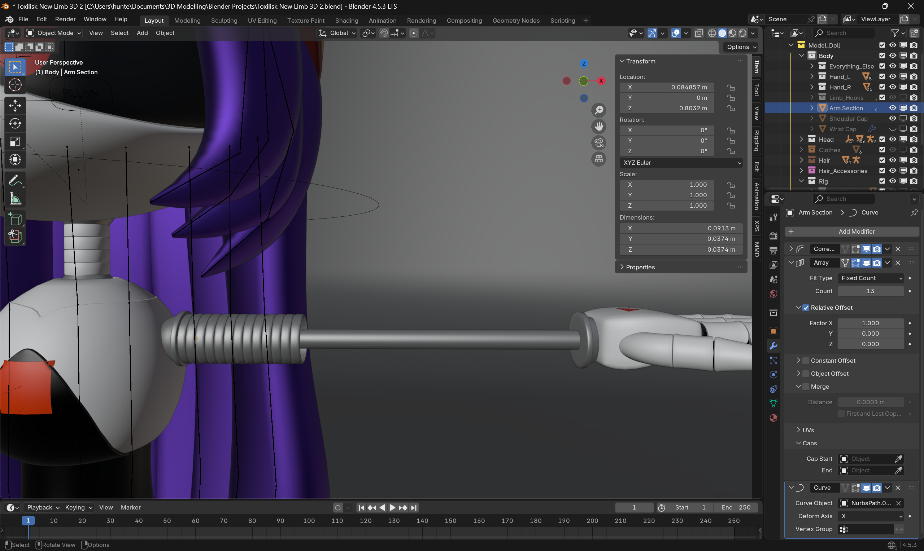Switch to the Sculpting workspace tab
The height and width of the screenshot is (551, 924).
tap(224, 21)
